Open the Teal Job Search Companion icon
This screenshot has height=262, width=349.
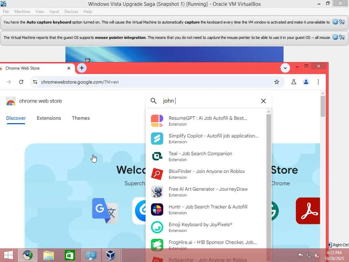157,156
